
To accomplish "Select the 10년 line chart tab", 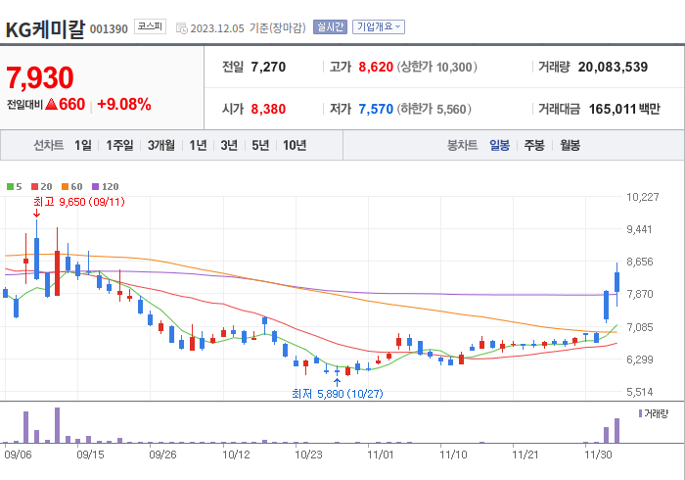I will coord(295,145).
